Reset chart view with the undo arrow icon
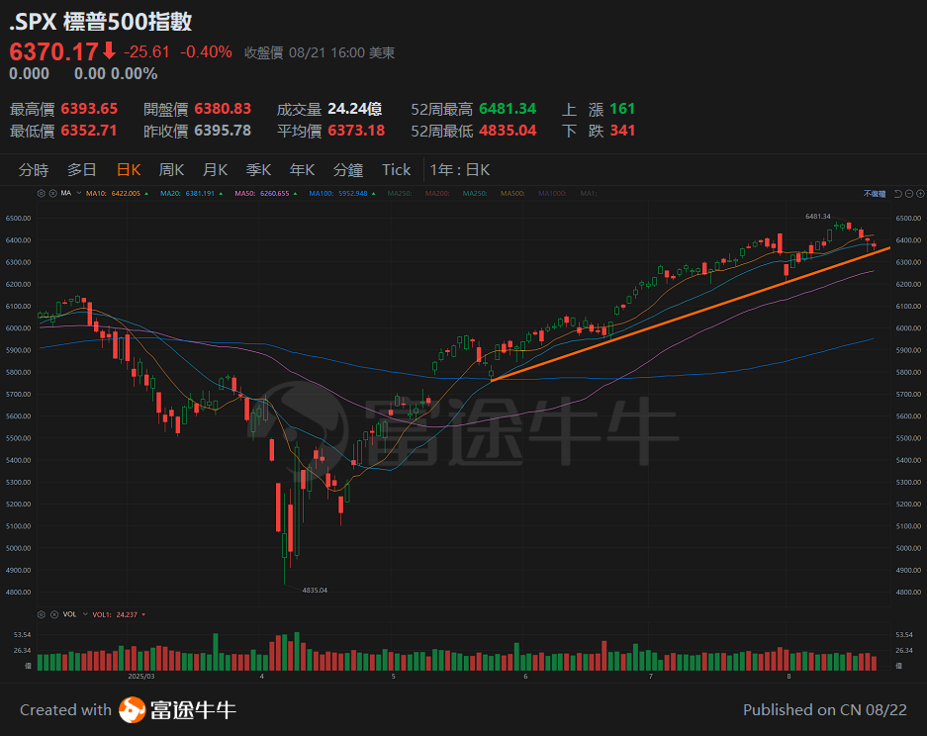927x736 pixels. pos(898,194)
